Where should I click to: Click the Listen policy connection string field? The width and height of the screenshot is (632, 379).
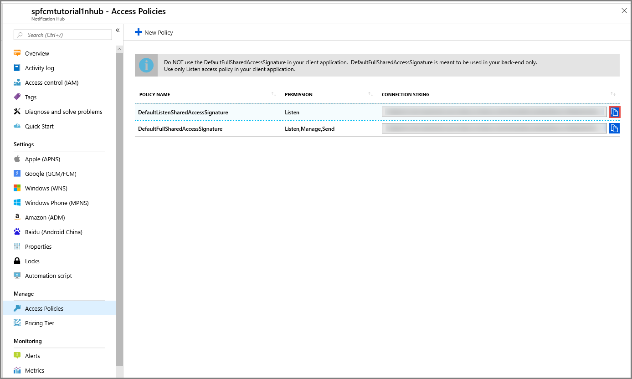494,112
